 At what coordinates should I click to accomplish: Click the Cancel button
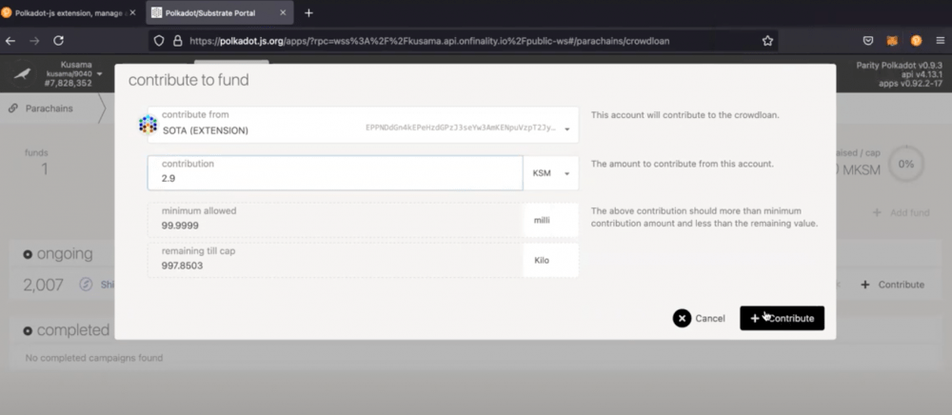tap(699, 318)
